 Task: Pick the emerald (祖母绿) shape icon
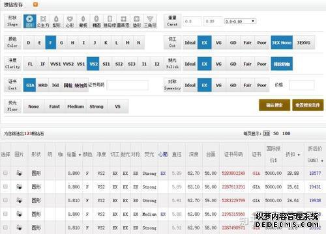(110, 21)
